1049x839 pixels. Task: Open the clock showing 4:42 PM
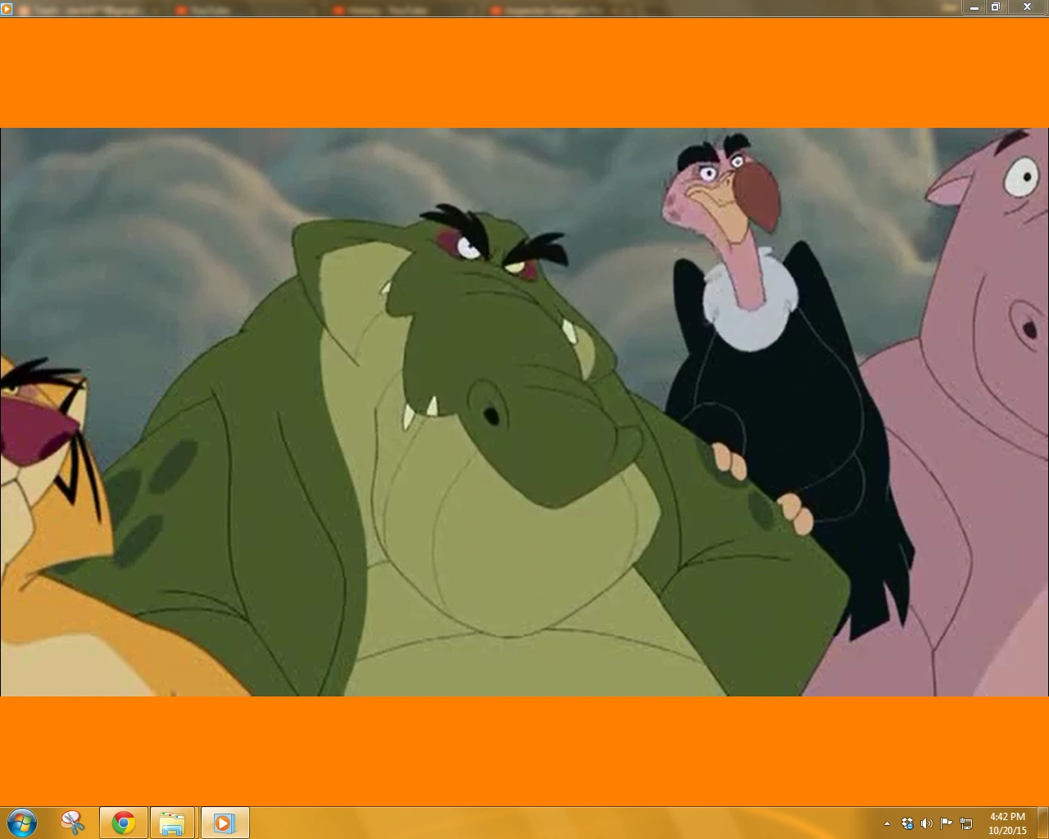[1007, 823]
